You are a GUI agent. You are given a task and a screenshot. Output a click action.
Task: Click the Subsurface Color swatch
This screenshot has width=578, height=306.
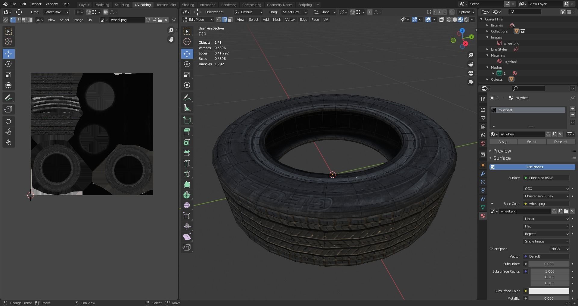549,291
